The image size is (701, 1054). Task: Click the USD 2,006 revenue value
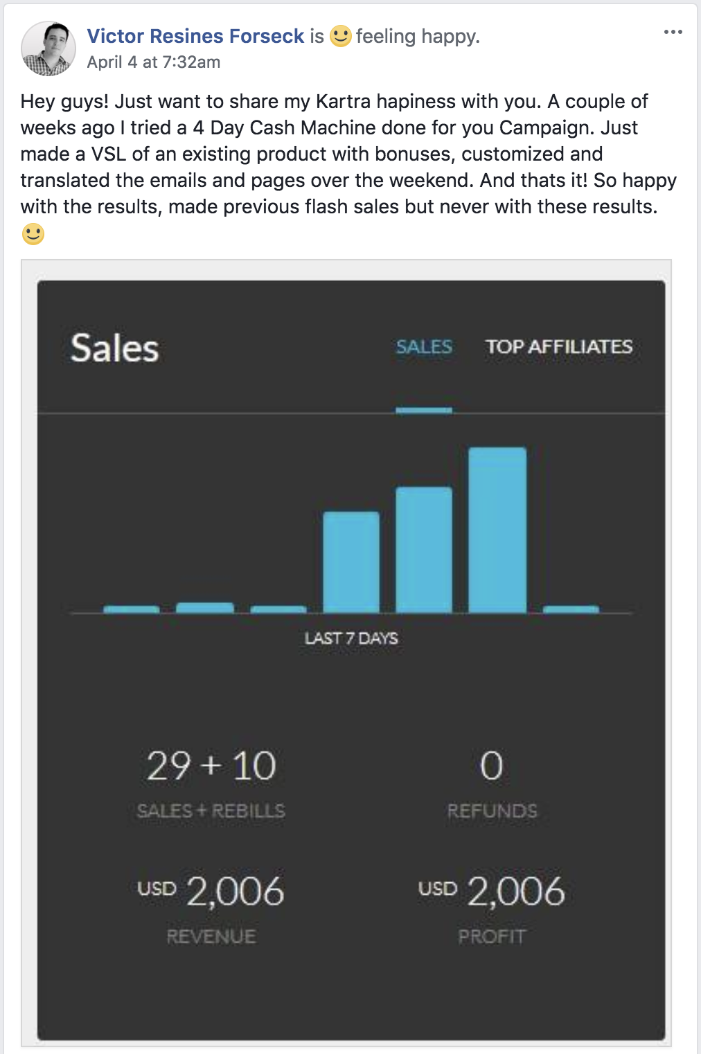211,891
